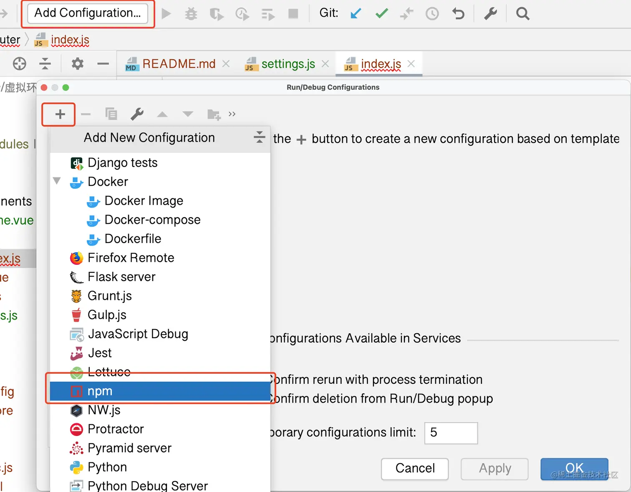Hide the project panel with the minus icon
This screenshot has width=631, height=492.
pos(103,64)
